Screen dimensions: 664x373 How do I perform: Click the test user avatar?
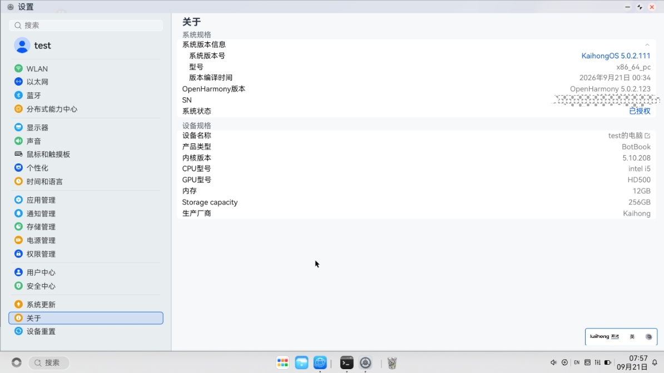tap(22, 45)
